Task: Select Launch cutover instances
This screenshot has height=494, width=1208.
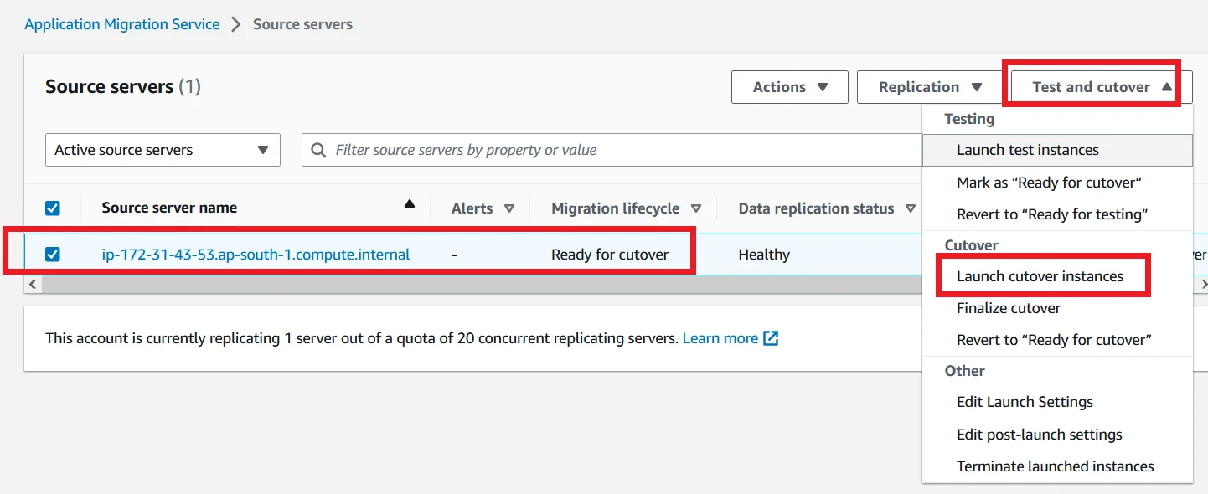Action: coord(1057,276)
